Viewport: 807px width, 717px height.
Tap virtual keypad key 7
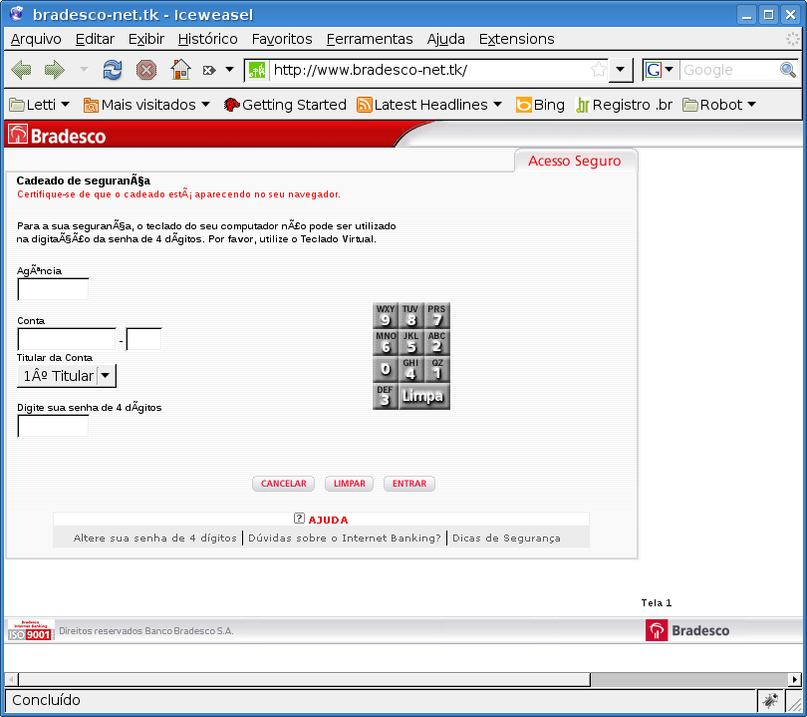(437, 316)
